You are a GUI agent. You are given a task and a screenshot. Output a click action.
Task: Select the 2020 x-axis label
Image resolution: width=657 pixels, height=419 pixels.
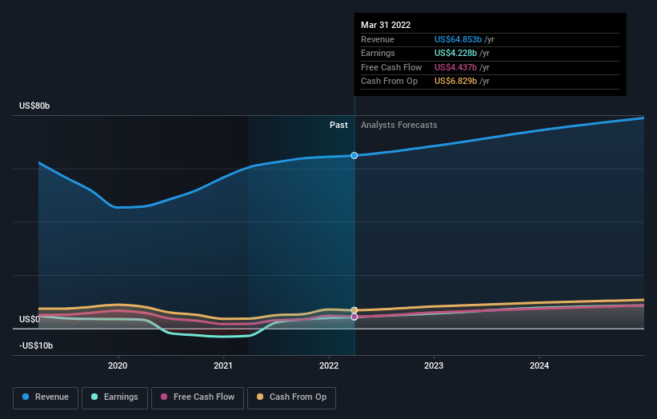[x=118, y=365]
